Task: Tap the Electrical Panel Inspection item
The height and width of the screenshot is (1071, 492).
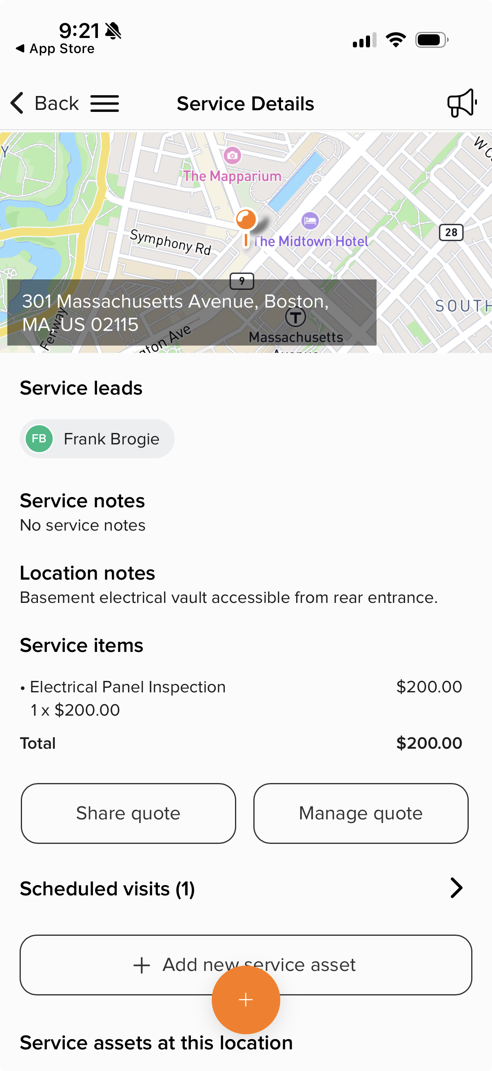Action: pos(128,687)
